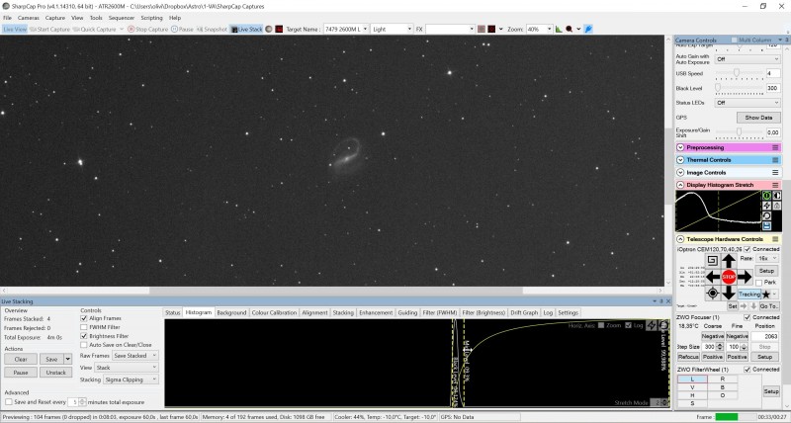Open the Telescope Hardware Controls hamburger menu
791x423 pixels.
pyautogui.click(x=775, y=239)
